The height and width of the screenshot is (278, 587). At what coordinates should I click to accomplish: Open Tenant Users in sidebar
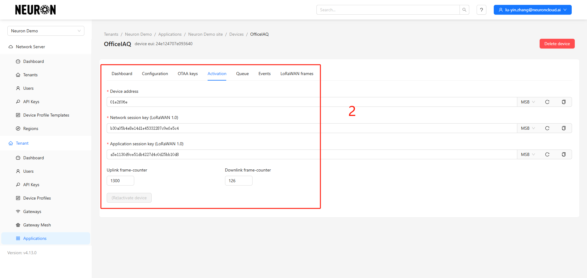pos(46,171)
